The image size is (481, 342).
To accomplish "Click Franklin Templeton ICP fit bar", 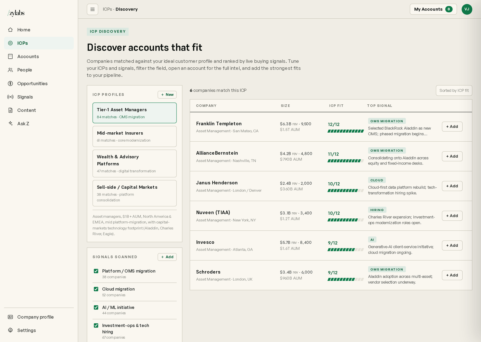I will point(346,131).
